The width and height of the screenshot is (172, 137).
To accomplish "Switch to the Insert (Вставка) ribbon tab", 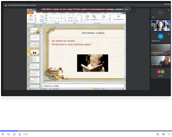I will (x=46, y=13).
